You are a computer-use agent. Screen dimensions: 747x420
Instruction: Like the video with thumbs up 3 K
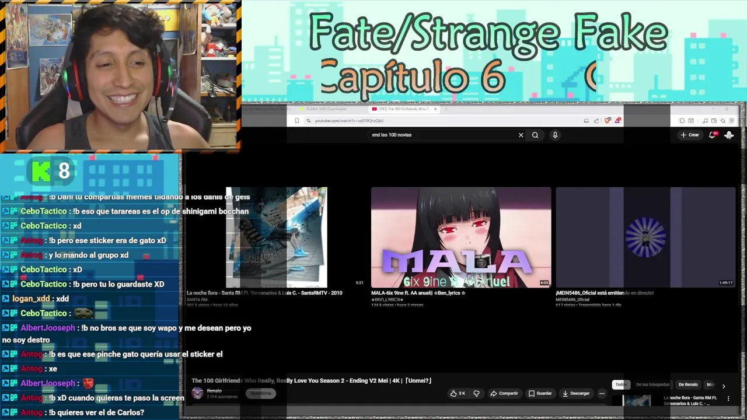(458, 393)
